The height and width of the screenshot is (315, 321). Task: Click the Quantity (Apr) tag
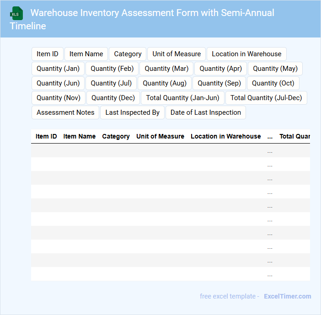pos(220,69)
